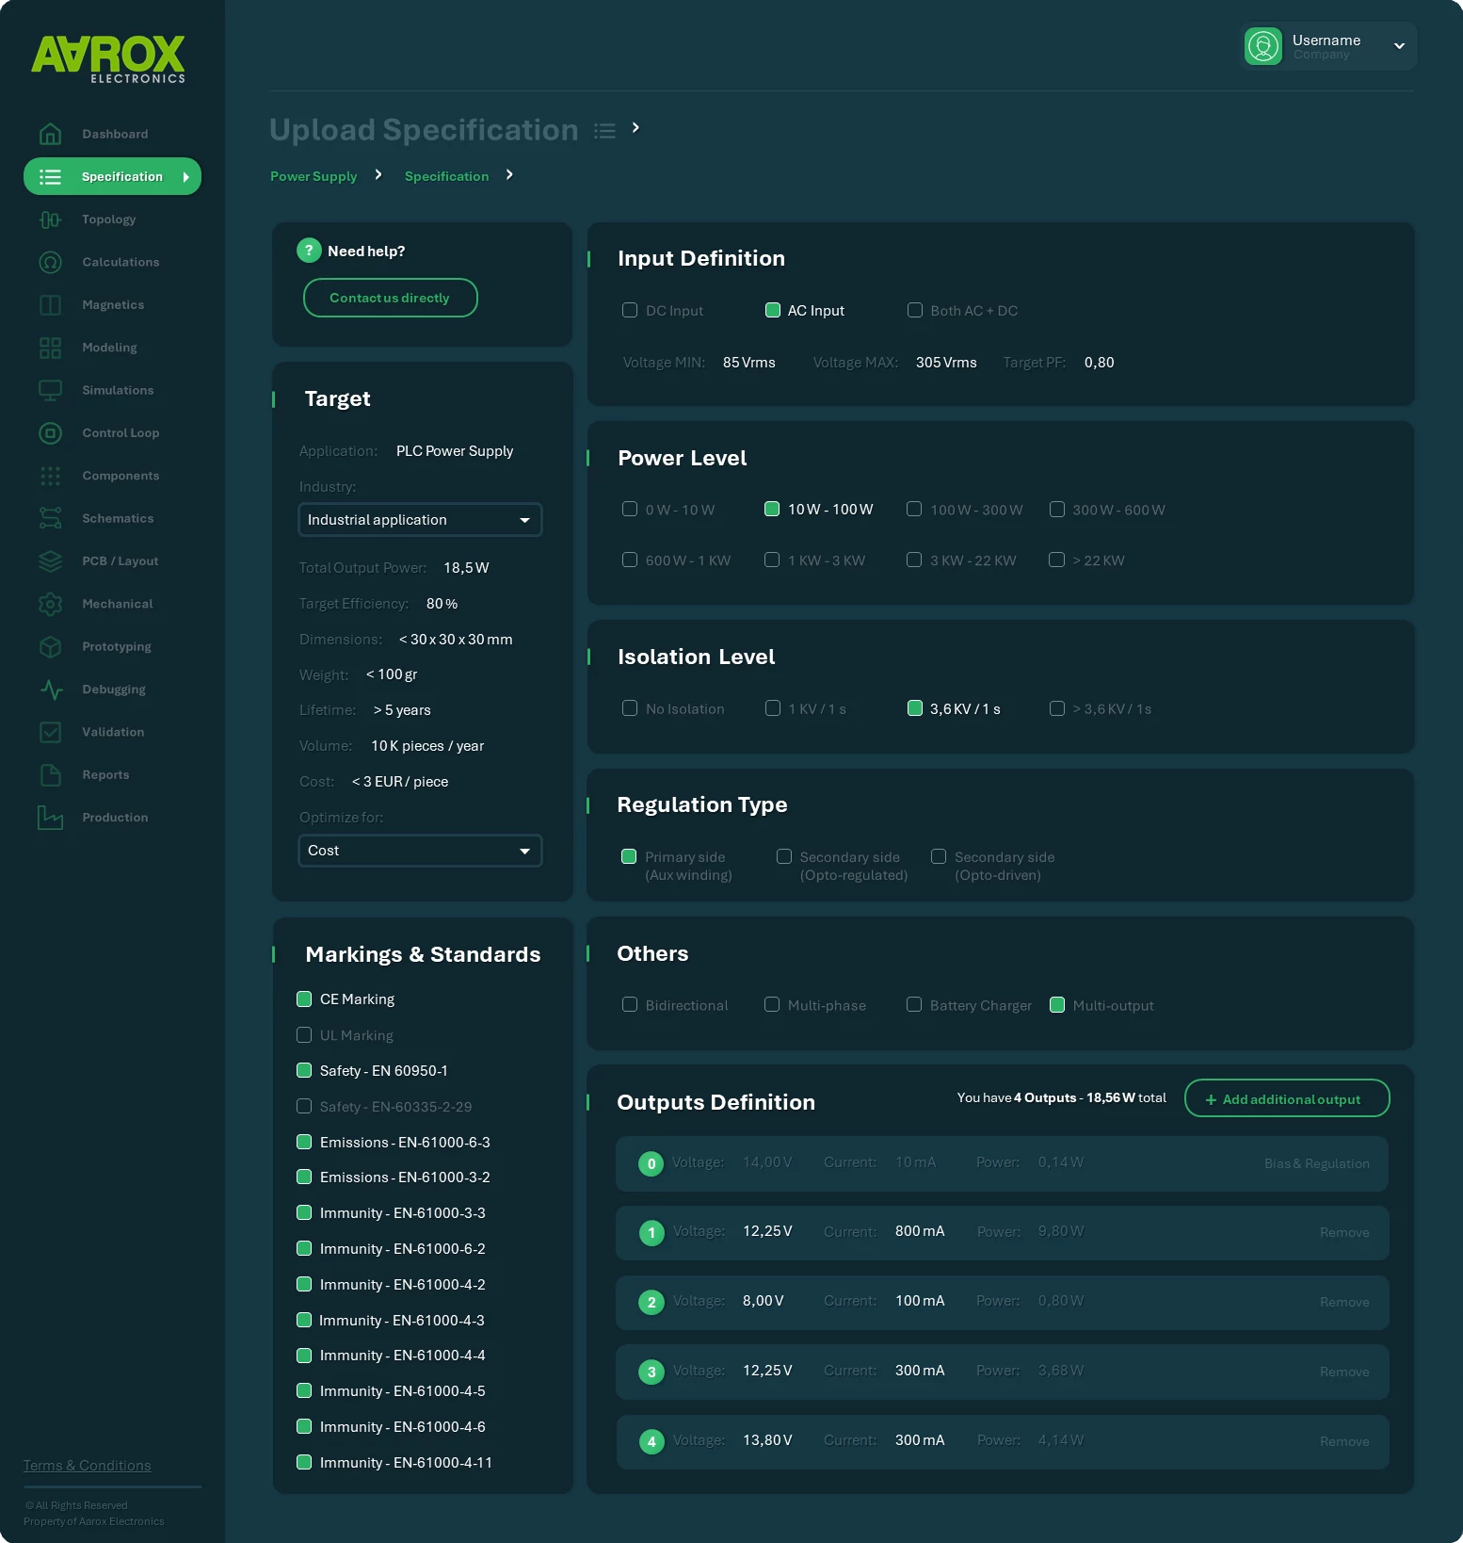Expand the Username account menu chevron
Image resolution: width=1463 pixels, height=1543 pixels.
pos(1399,46)
